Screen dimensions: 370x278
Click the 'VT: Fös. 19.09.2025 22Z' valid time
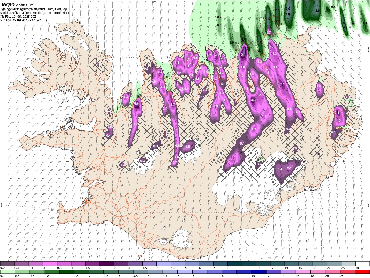[x=18, y=20]
